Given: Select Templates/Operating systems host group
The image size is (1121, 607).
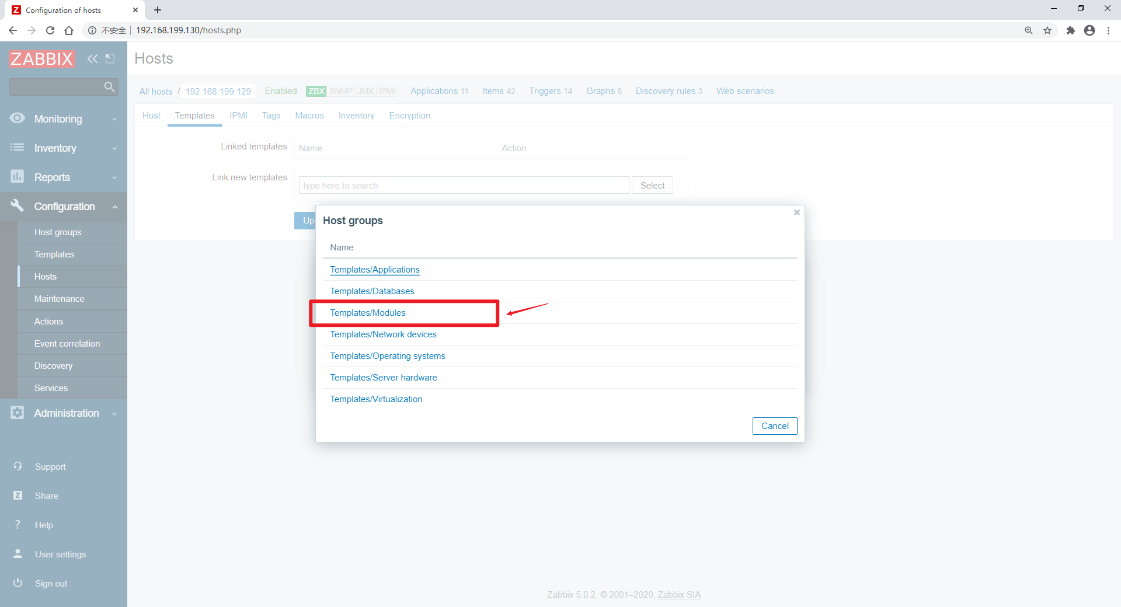Looking at the screenshot, I should (387, 356).
